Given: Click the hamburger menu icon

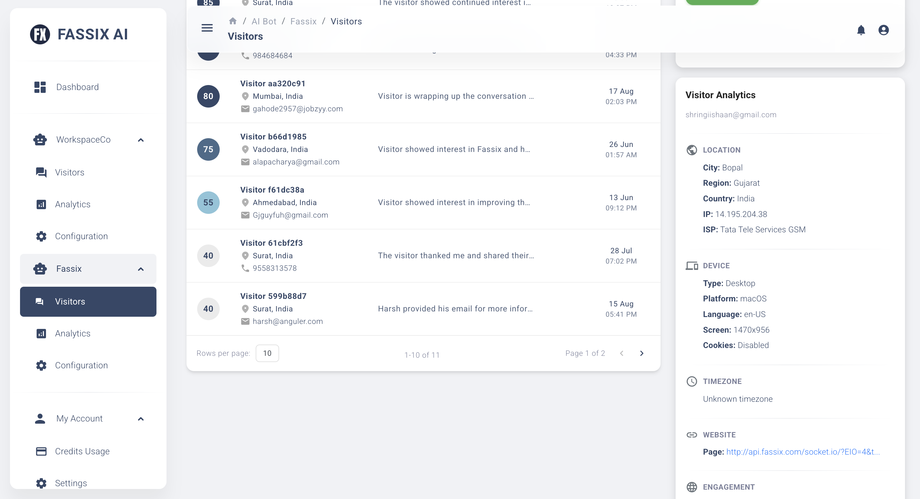Looking at the screenshot, I should click(x=207, y=28).
